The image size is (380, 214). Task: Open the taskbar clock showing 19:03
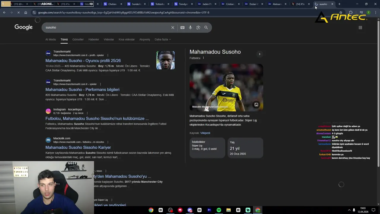pos(363,210)
